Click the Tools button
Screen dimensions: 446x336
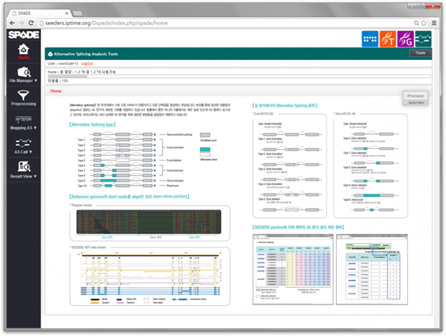(x=420, y=53)
